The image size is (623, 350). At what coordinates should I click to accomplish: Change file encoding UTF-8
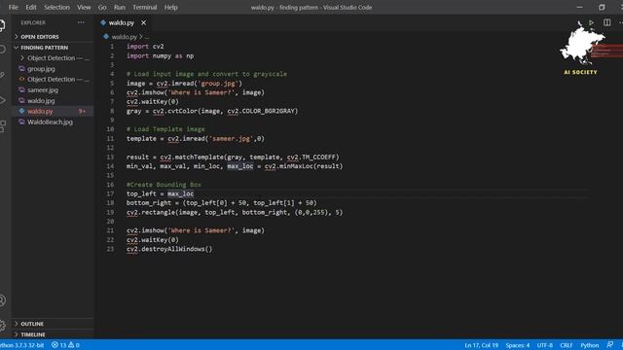point(545,345)
